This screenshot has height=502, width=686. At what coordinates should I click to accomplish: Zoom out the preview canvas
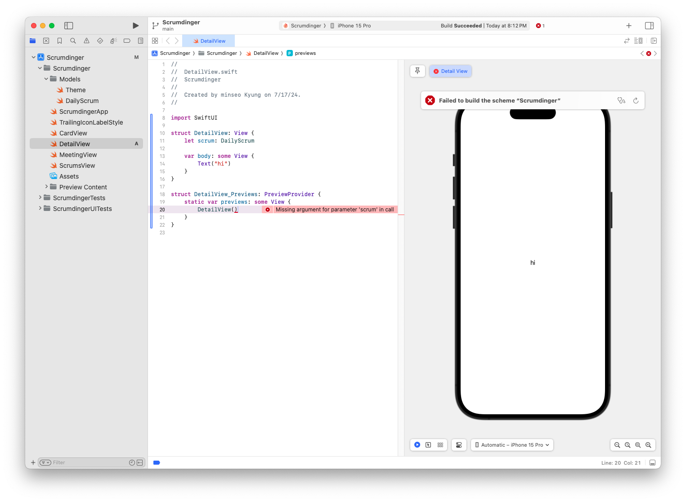point(617,445)
